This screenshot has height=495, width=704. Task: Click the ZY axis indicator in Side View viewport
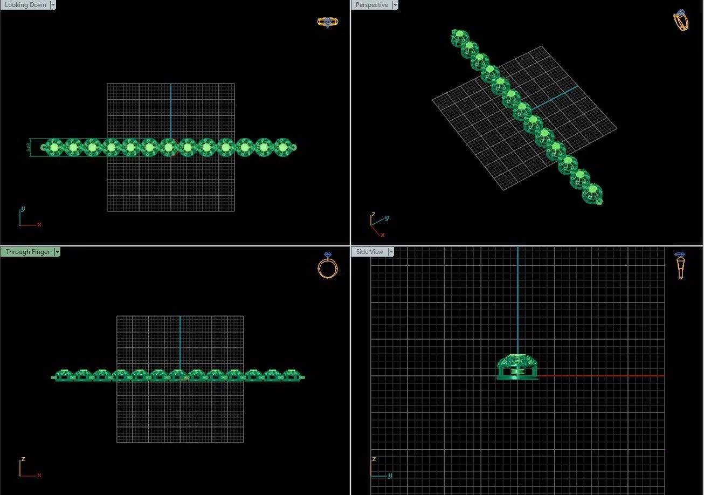click(x=381, y=467)
